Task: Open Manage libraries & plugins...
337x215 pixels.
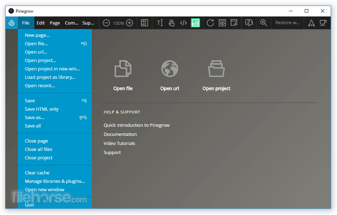Action: click(55, 181)
